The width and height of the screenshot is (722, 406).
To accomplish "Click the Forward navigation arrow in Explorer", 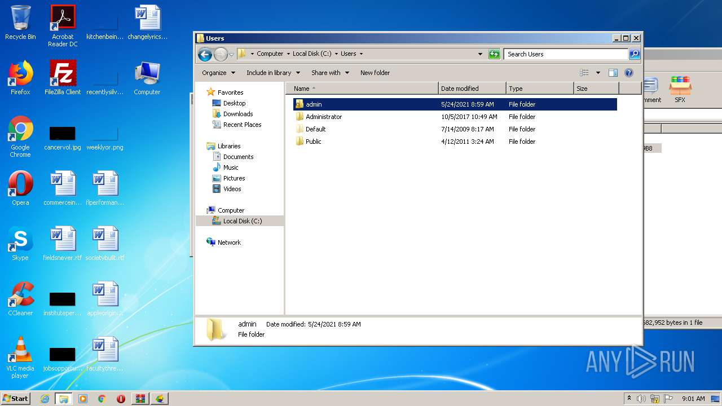I will (221, 54).
